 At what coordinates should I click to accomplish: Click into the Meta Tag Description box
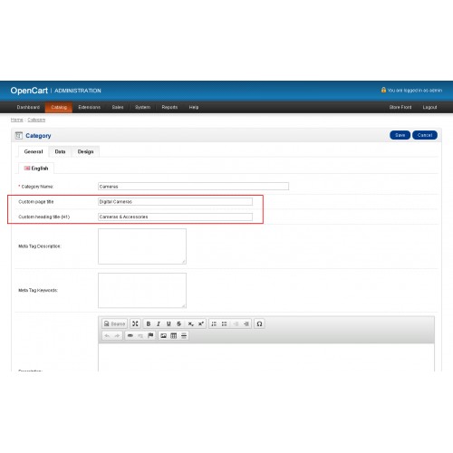[x=142, y=246]
